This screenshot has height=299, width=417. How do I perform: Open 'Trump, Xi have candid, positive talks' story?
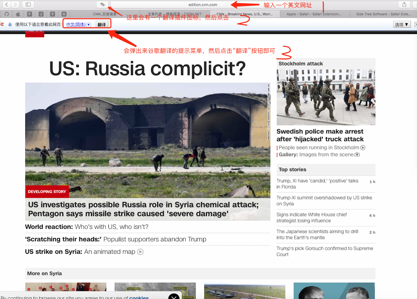(317, 184)
